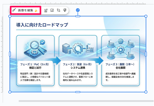154x106 pixels.
Task: Click the blue rotation handle above image
Action: tap(78, 10)
